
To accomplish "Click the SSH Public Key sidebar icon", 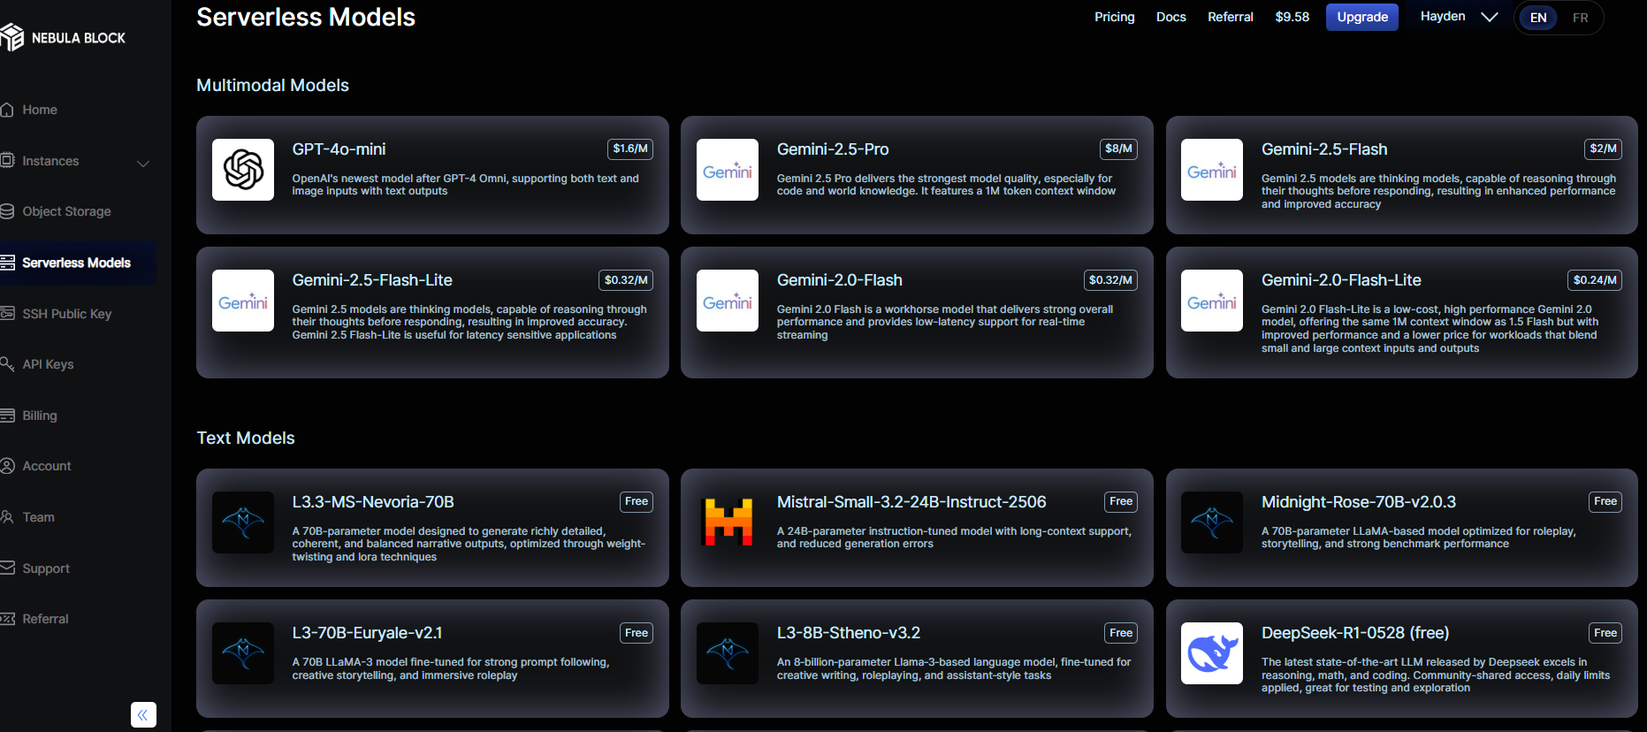I will pos(7,314).
